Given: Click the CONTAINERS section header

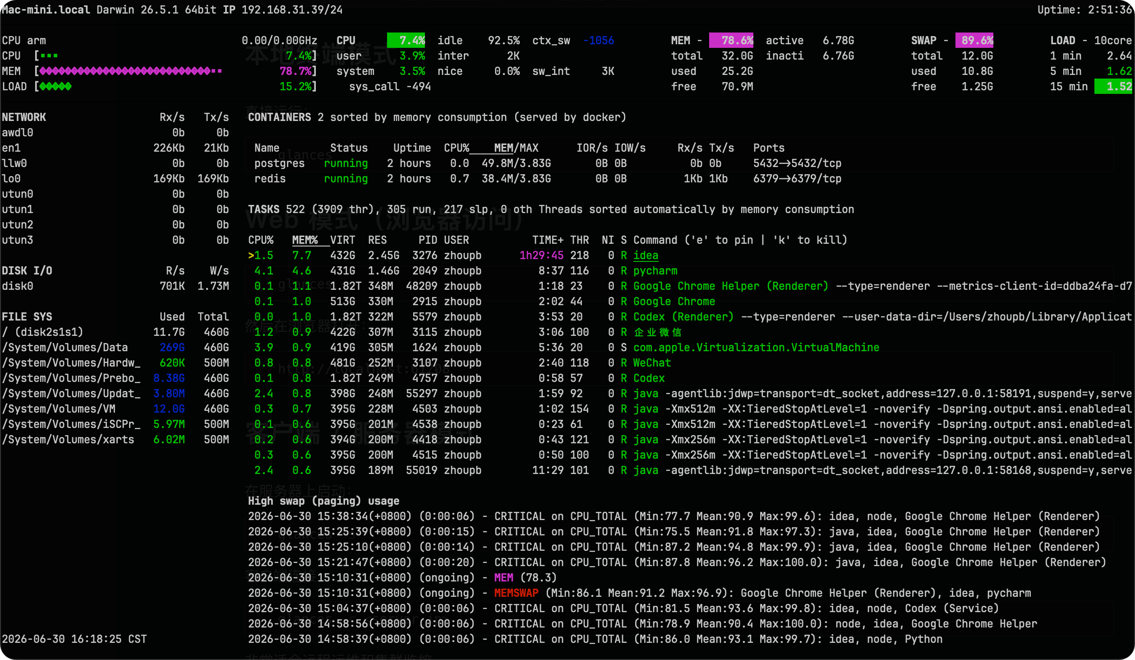Looking at the screenshot, I should coord(279,117).
